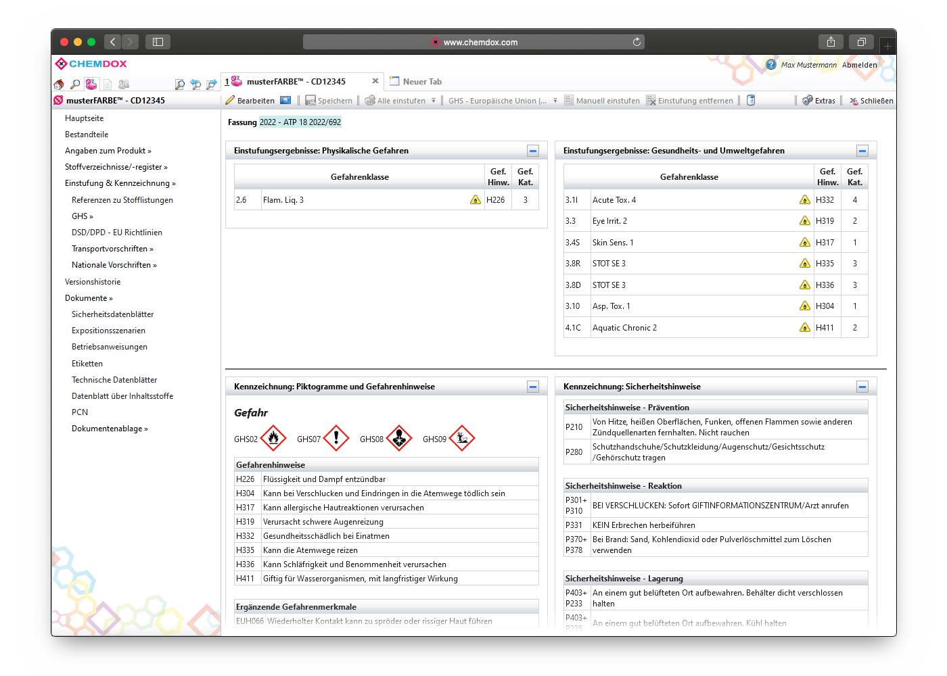Click the GHS09 environment pictogram

(462, 439)
